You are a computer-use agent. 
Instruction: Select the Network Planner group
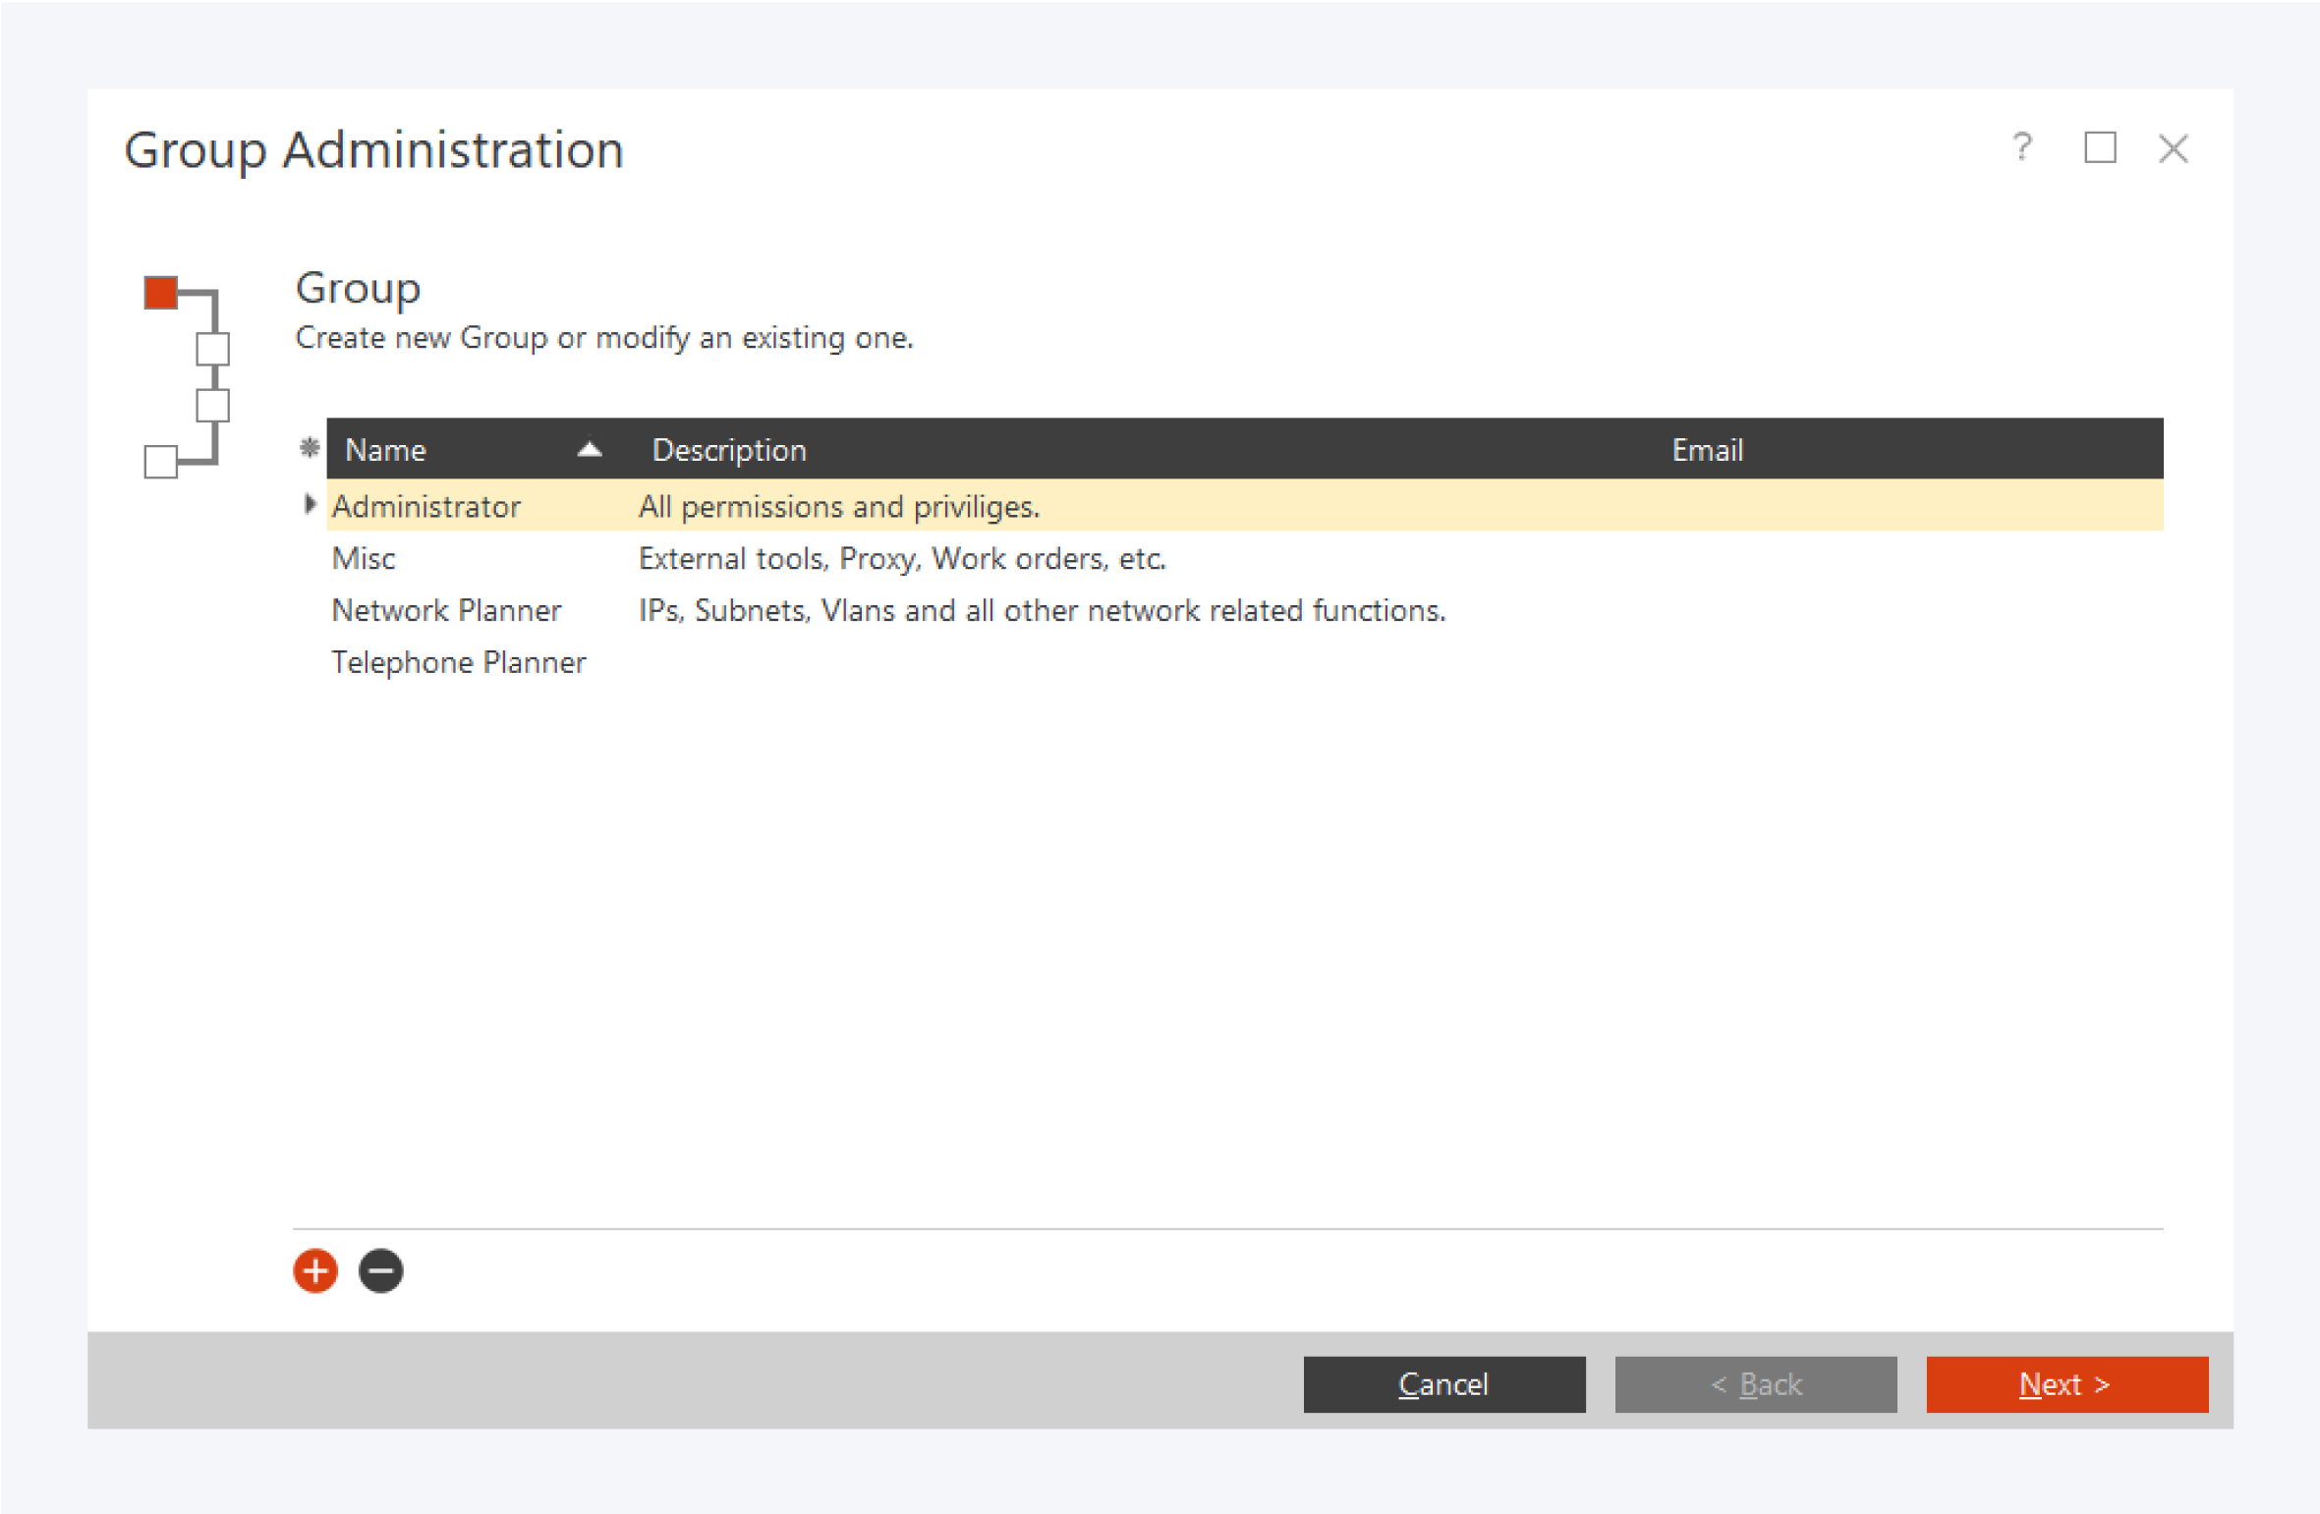coord(447,610)
